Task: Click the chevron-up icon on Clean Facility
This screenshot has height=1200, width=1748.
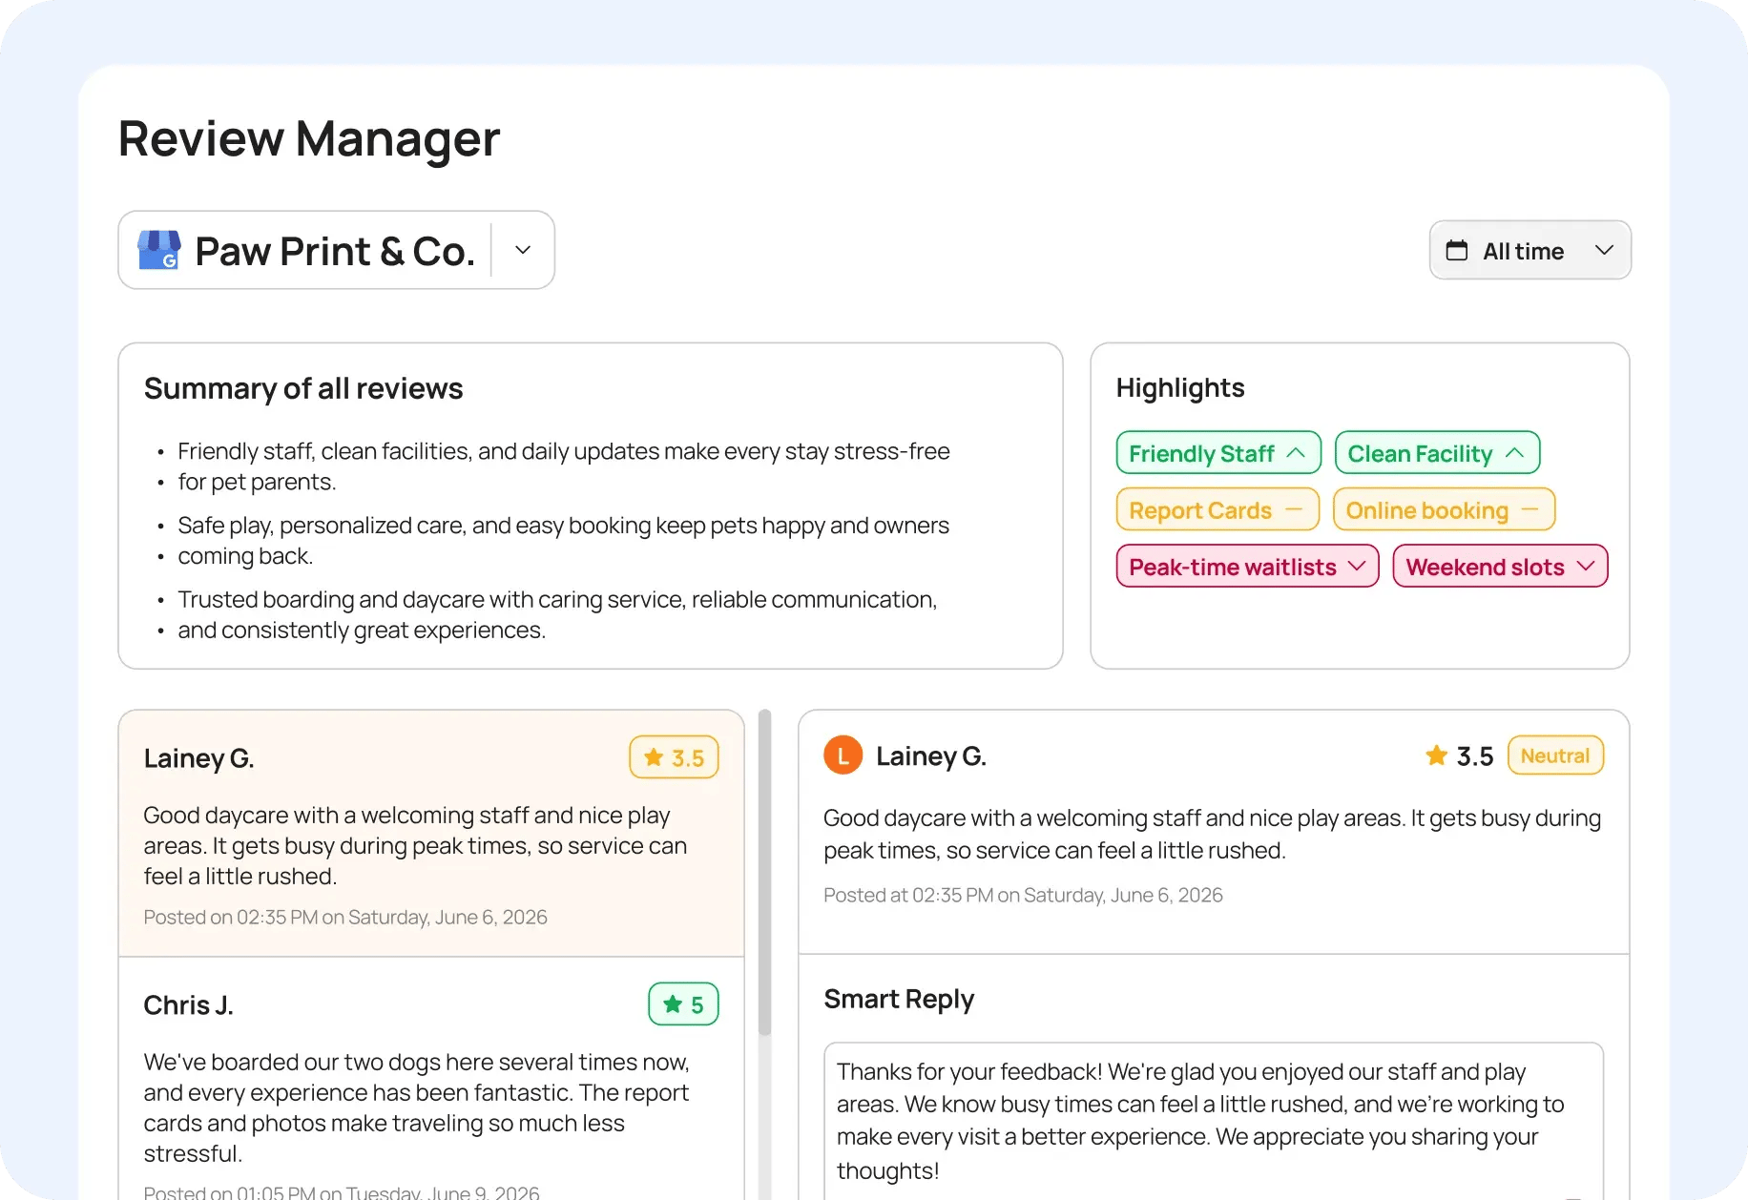Action: click(1514, 453)
